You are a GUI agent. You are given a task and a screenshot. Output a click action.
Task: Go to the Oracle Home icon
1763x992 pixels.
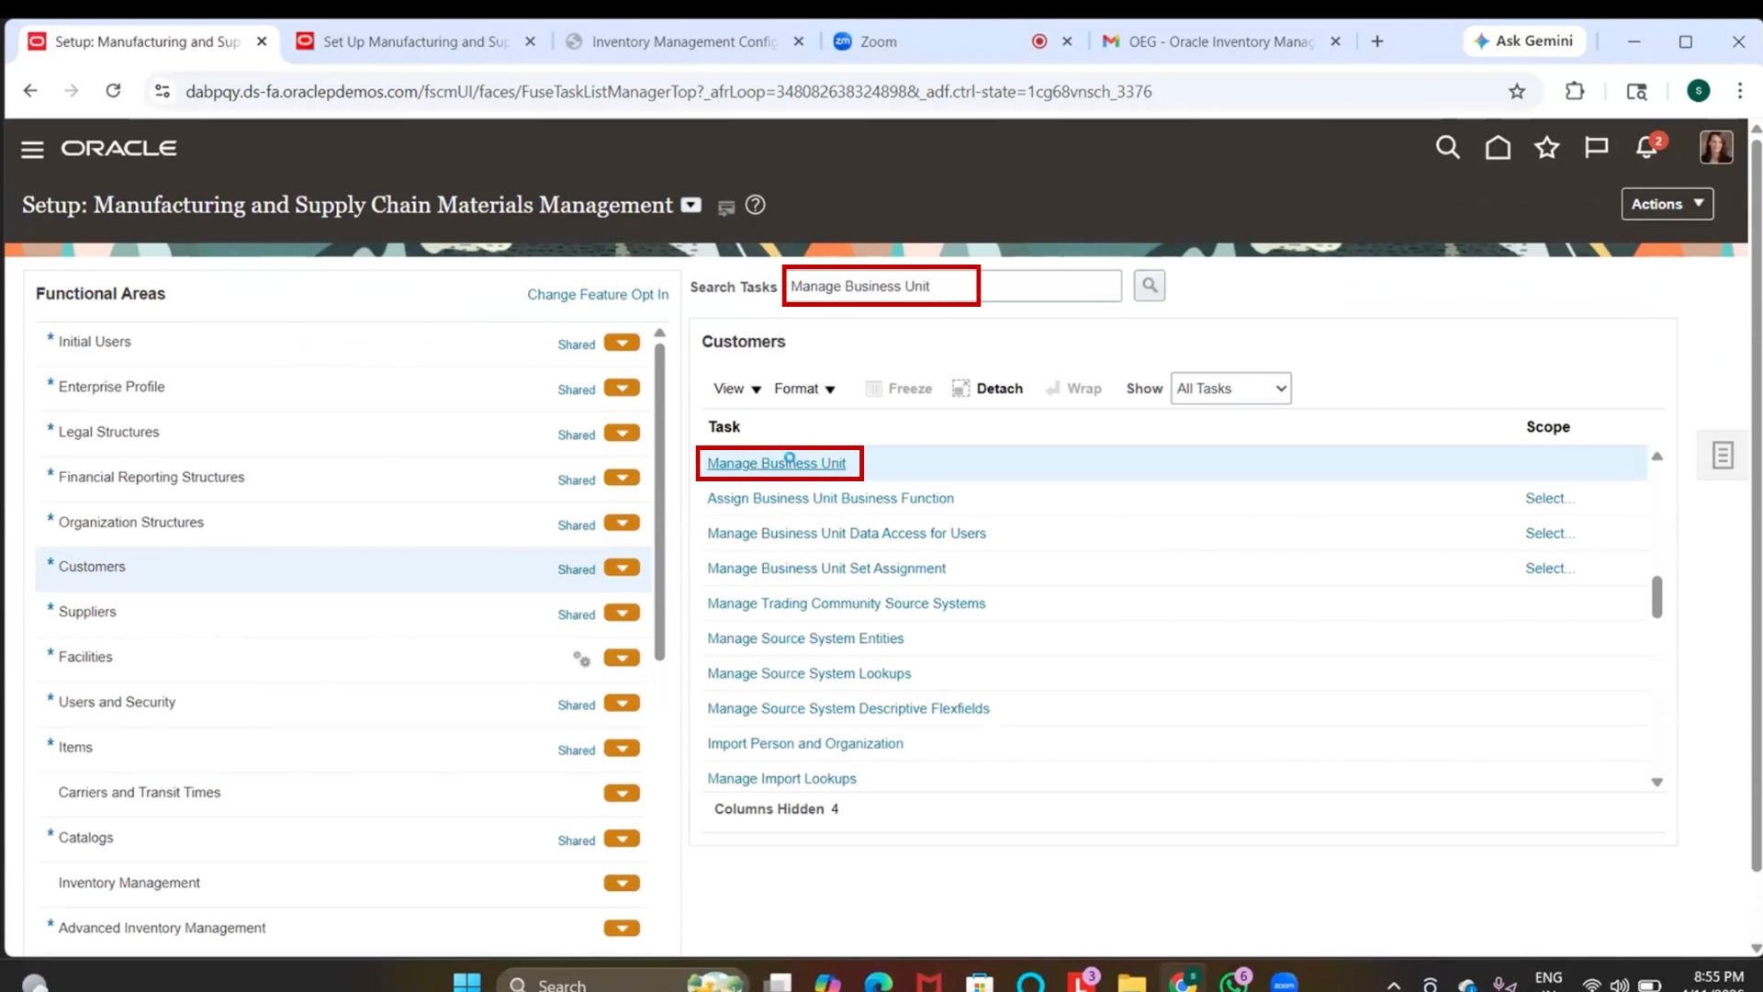click(1498, 148)
